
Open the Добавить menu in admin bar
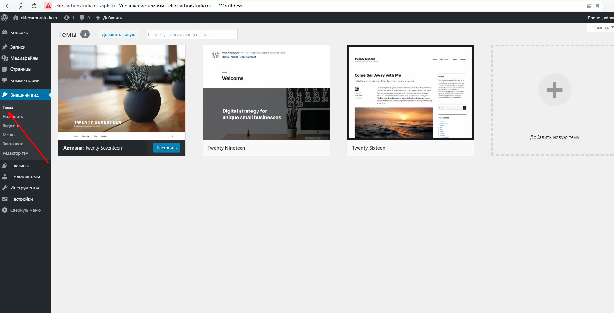(109, 18)
